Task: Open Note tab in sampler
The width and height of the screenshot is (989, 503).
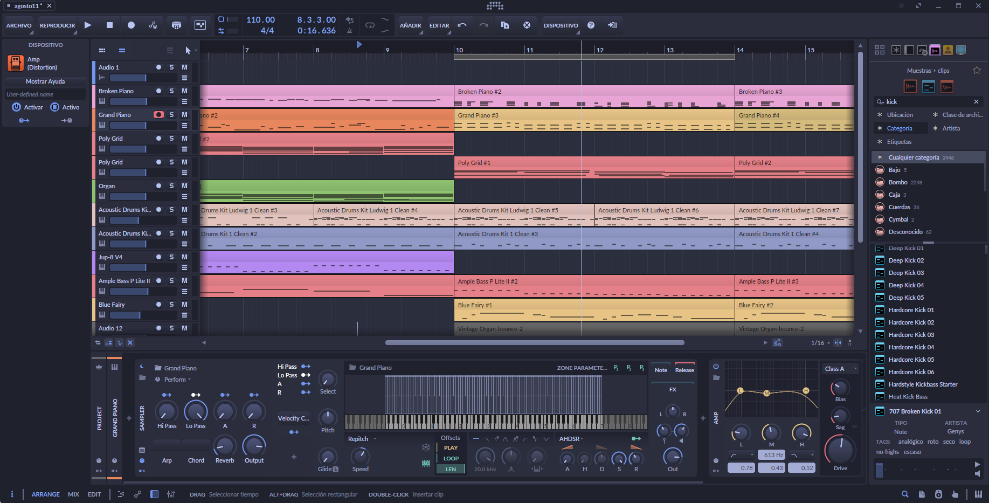Action: click(x=661, y=370)
